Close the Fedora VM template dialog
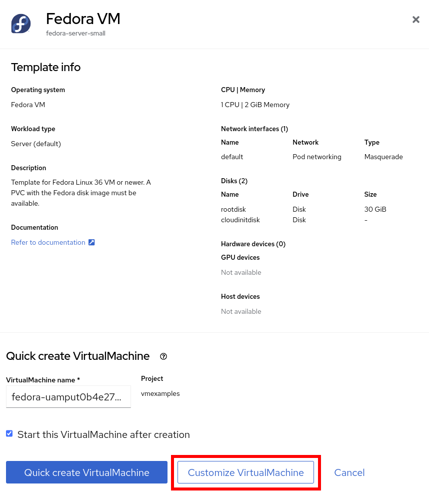Image resolution: width=429 pixels, height=494 pixels. tap(415, 20)
